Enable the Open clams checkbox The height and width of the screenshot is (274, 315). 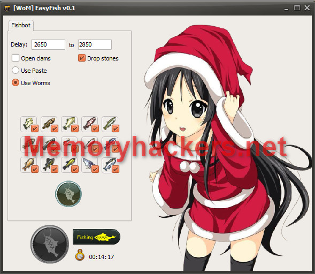[16, 58]
